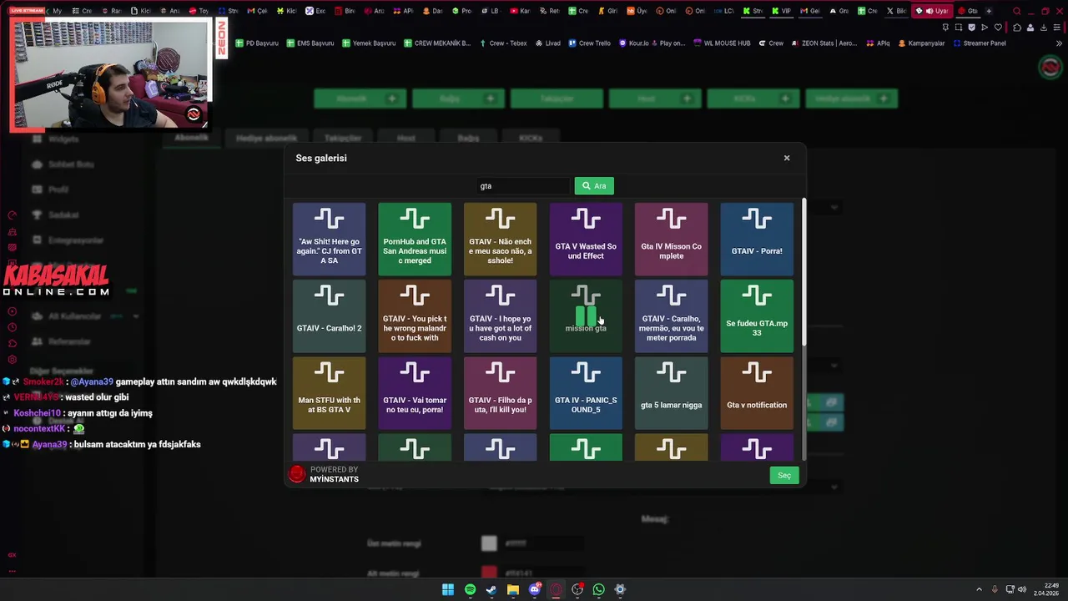The image size is (1068, 601).
Task: Play the "Aw Shit! Here go again" CJ sound
Action: tap(329, 239)
